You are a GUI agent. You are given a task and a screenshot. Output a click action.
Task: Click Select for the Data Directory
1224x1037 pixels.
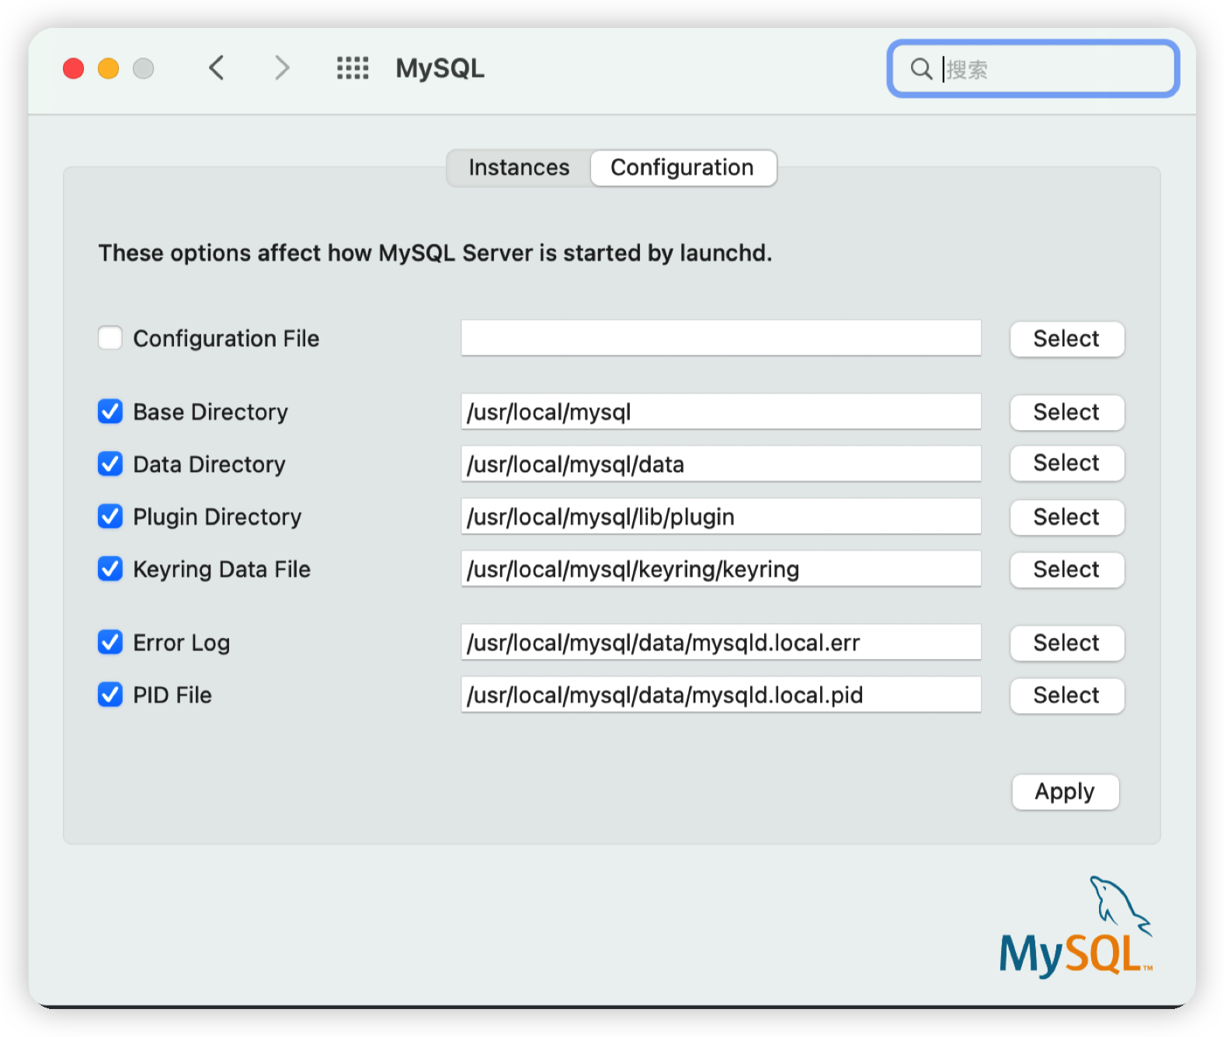1066,463
